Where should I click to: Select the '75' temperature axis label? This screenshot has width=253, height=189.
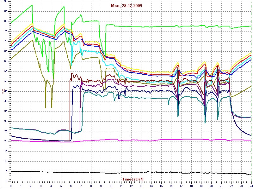[x=6, y=31]
